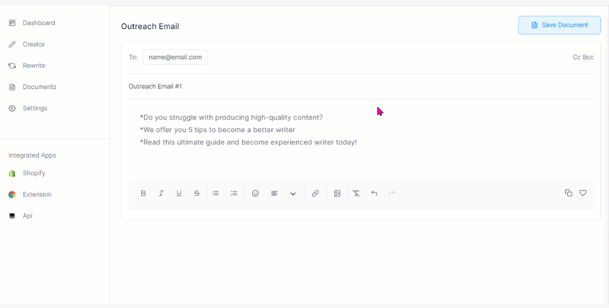Undo the last edit
Viewport: 609px width, 308px height.
tap(374, 193)
